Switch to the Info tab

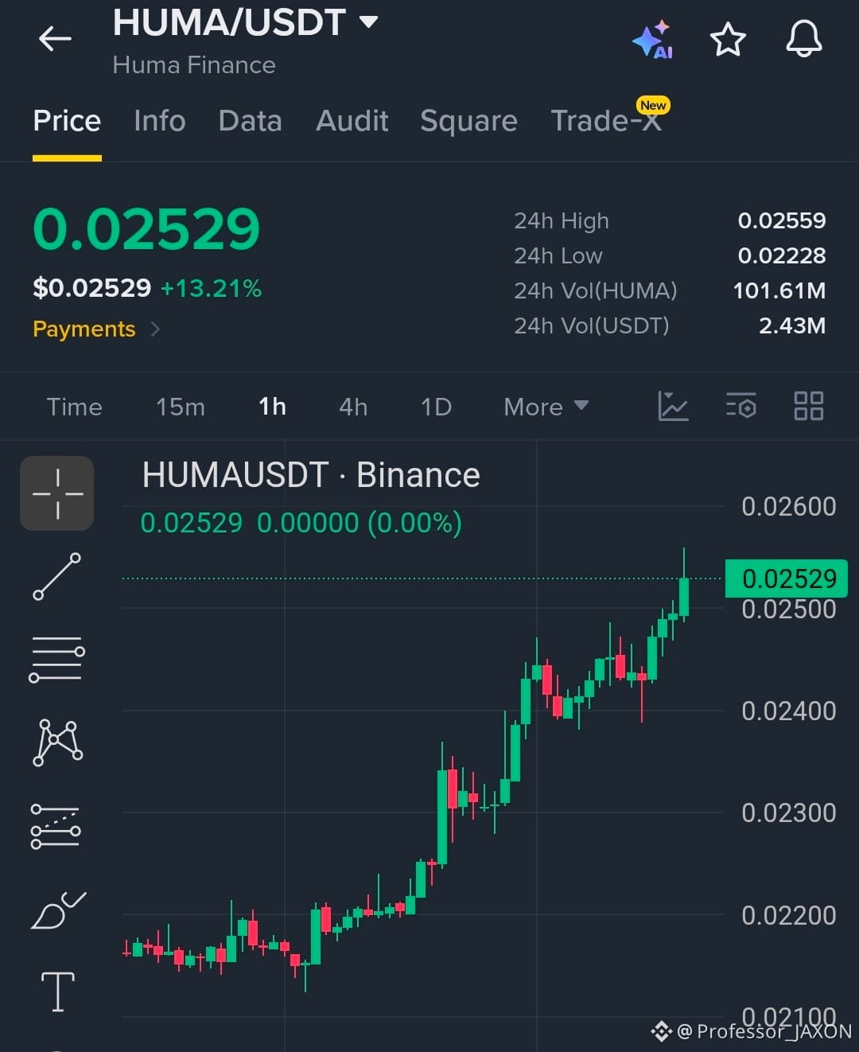coord(160,121)
